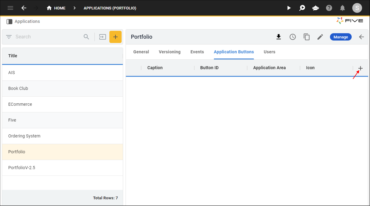Go to Home via the breadcrumb
The image size is (370, 206).
click(x=56, y=8)
